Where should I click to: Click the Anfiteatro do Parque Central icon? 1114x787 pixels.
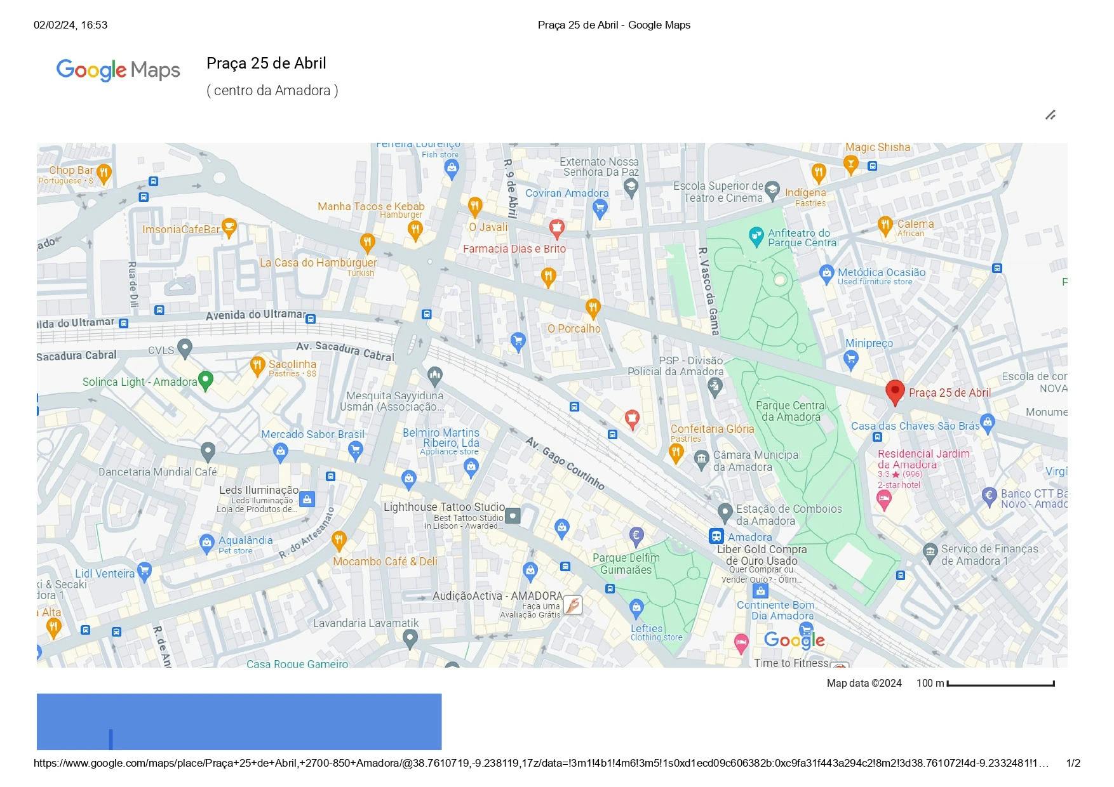pyautogui.click(x=756, y=237)
